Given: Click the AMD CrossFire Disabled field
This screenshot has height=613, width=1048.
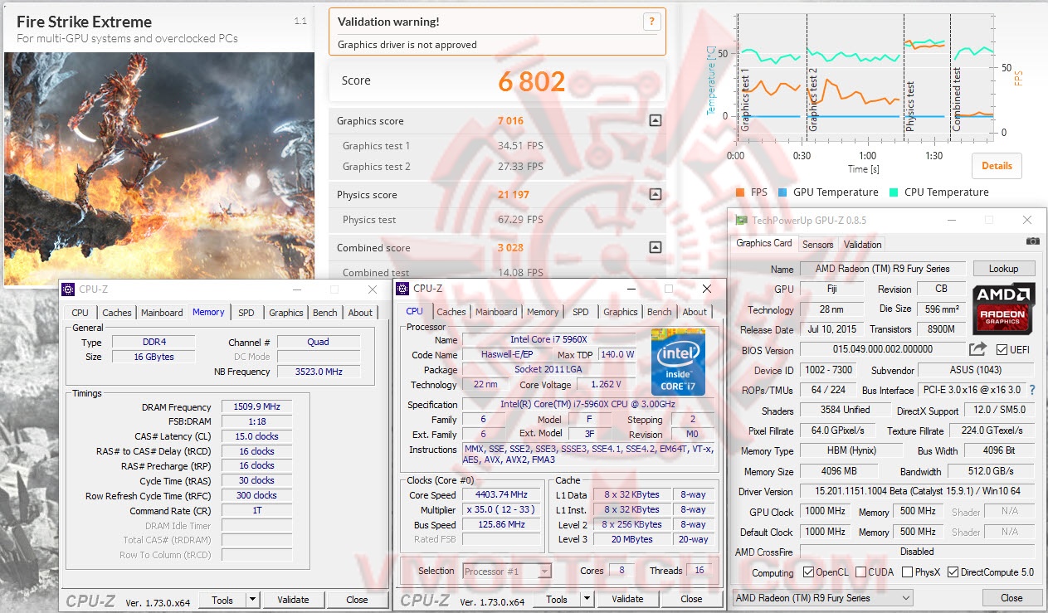Looking at the screenshot, I should click(918, 552).
